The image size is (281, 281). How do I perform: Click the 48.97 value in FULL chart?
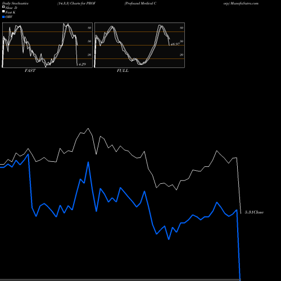coord(175,44)
